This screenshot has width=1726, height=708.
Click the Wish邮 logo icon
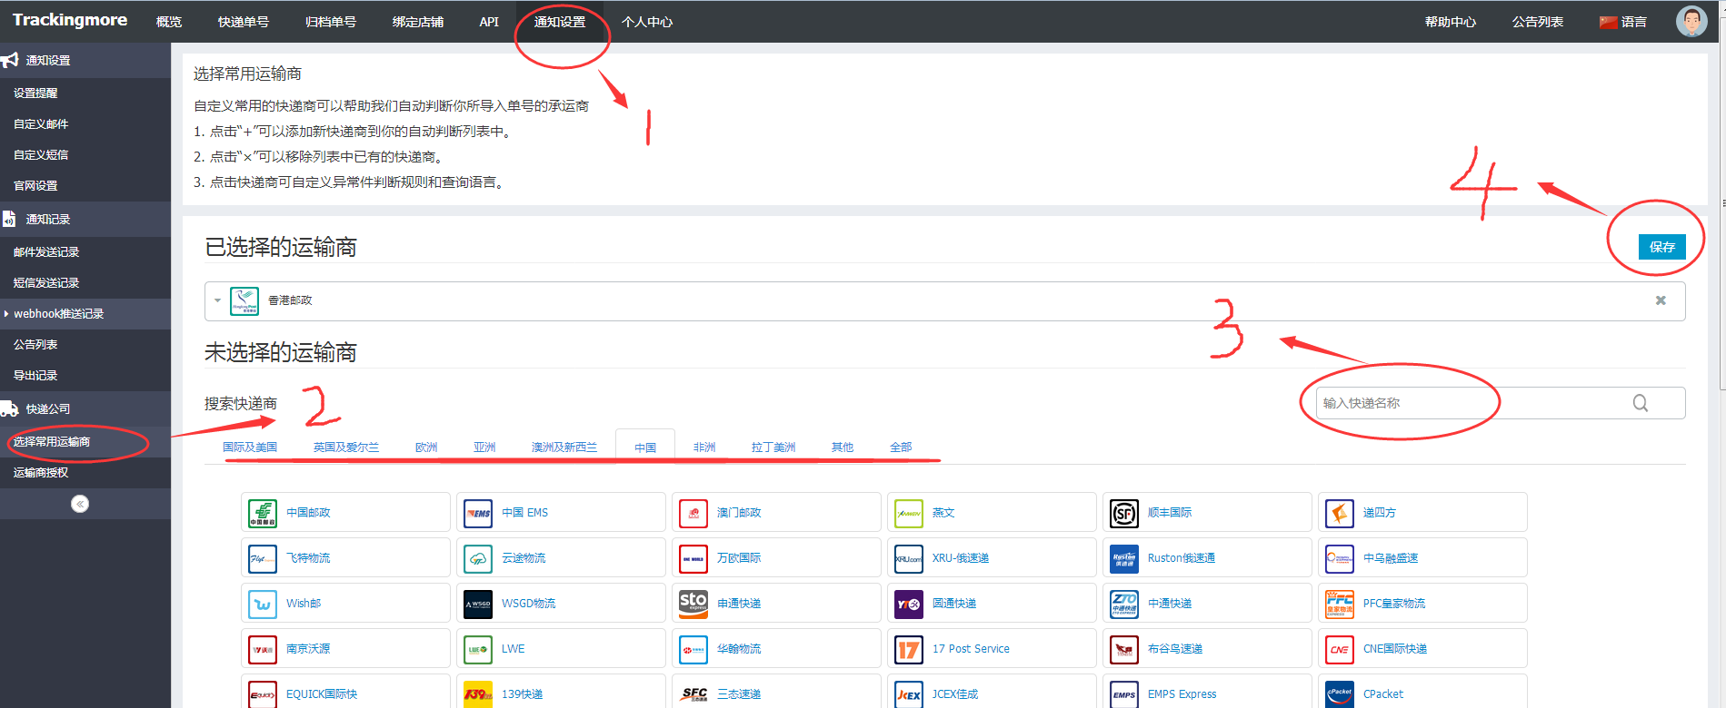[x=263, y=604]
